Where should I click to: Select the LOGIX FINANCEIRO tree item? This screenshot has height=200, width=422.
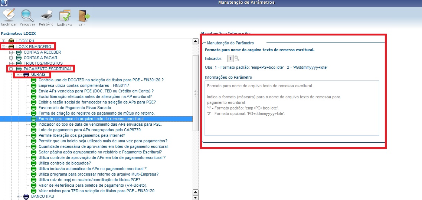tap(34, 47)
